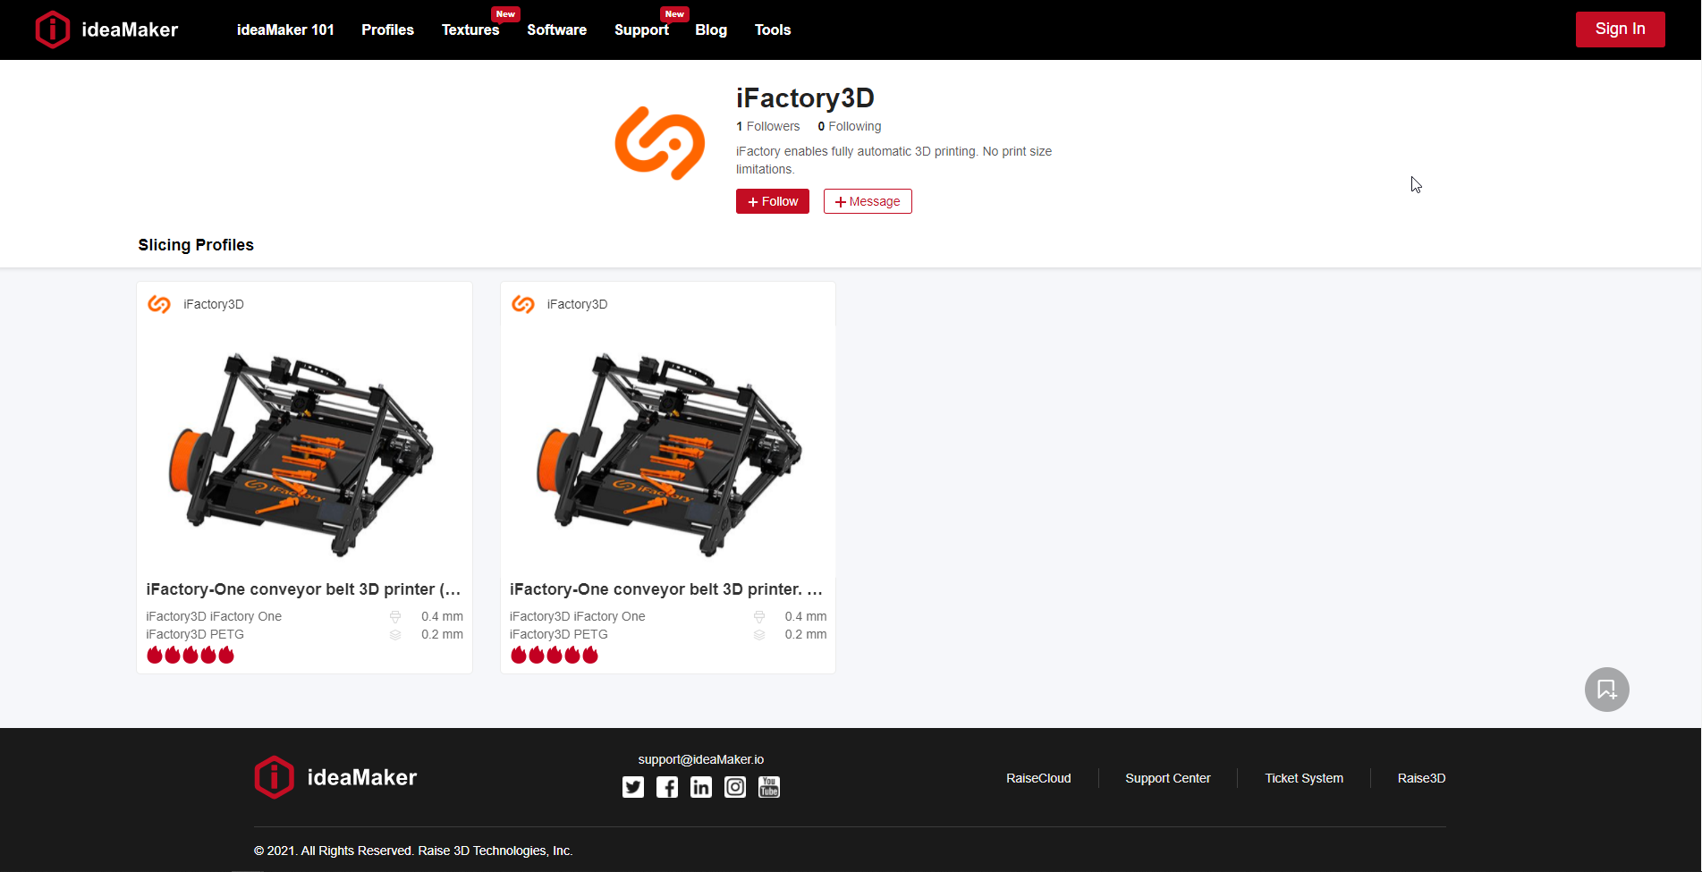Screen dimensions: 1702x872
Task: Go to the Textures page
Action: [x=470, y=30]
